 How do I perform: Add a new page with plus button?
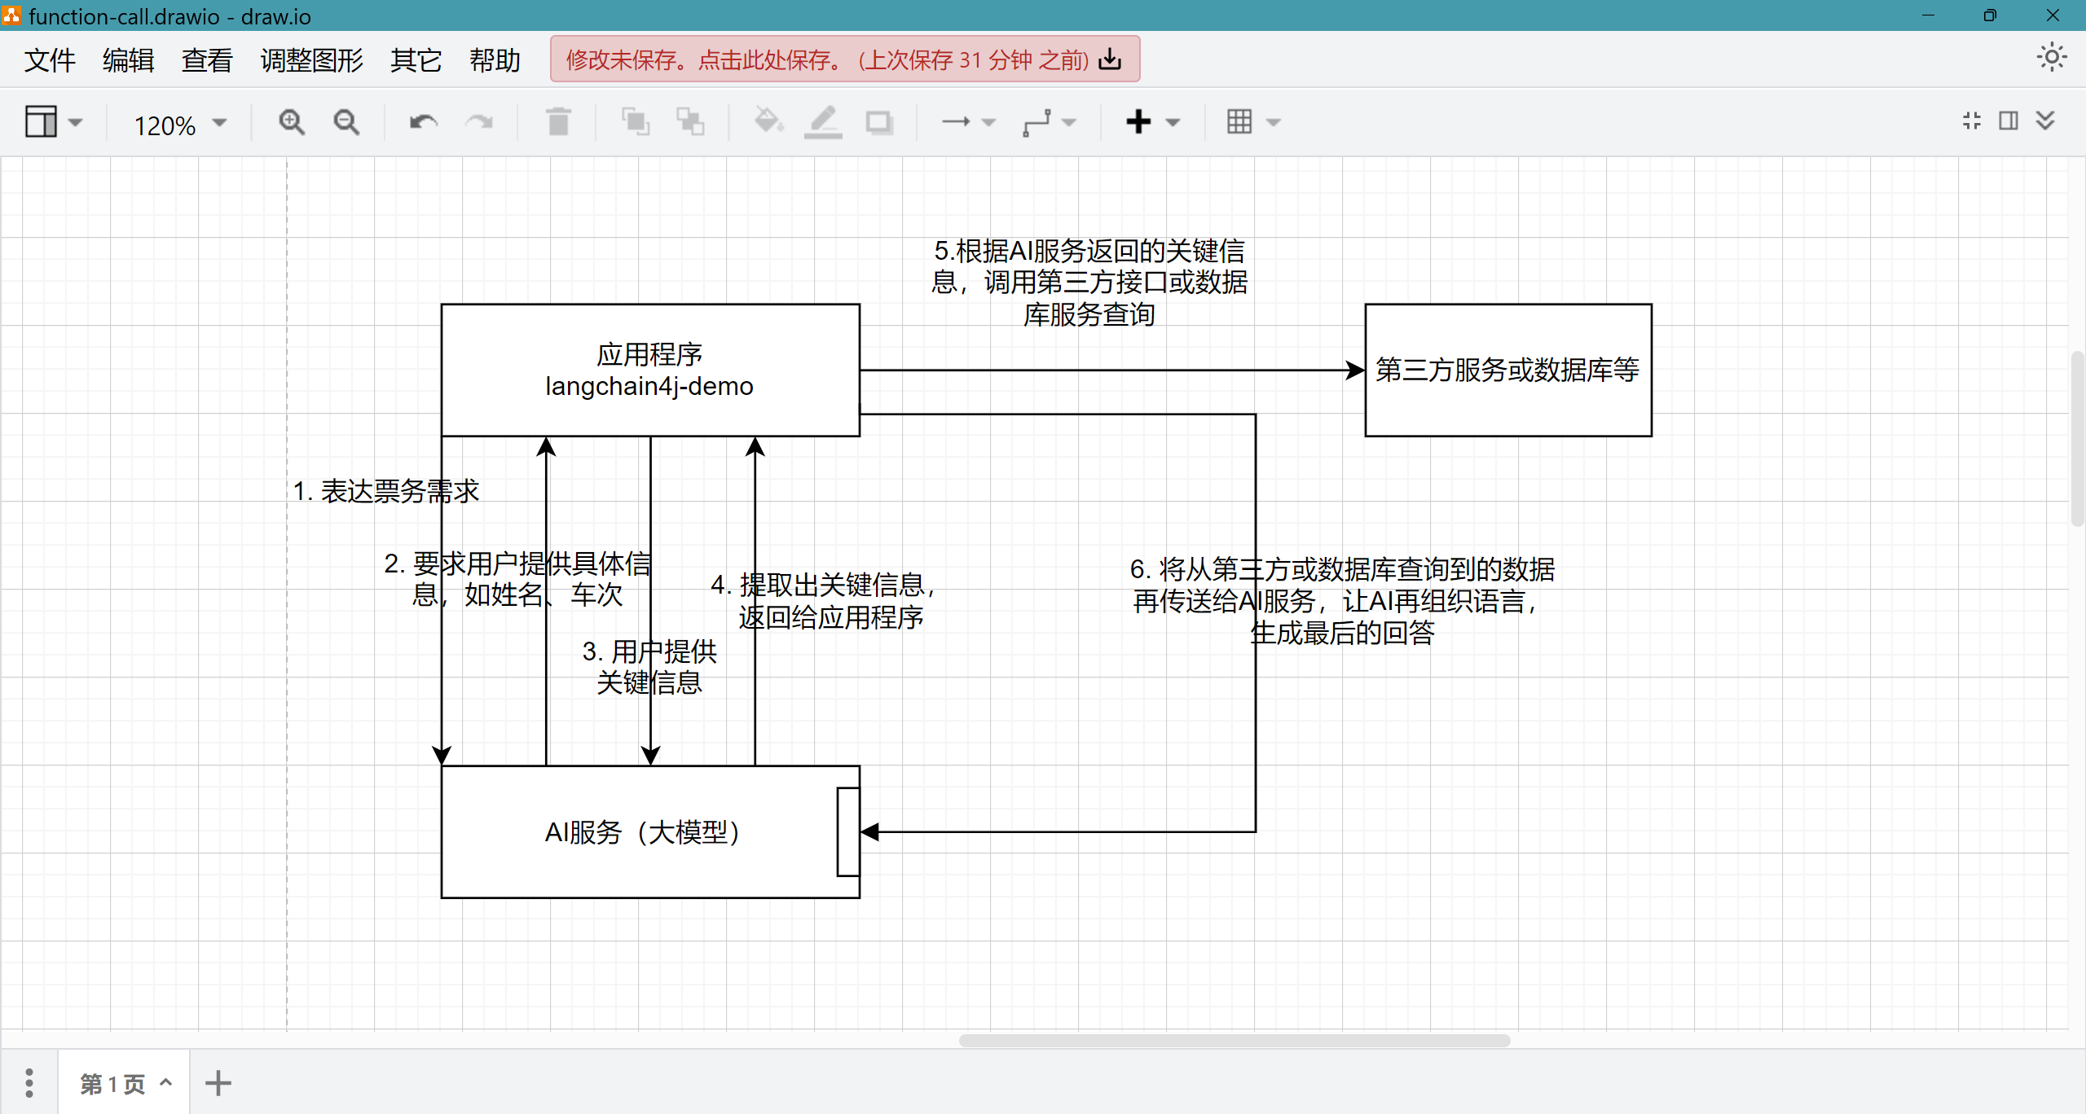(x=218, y=1083)
